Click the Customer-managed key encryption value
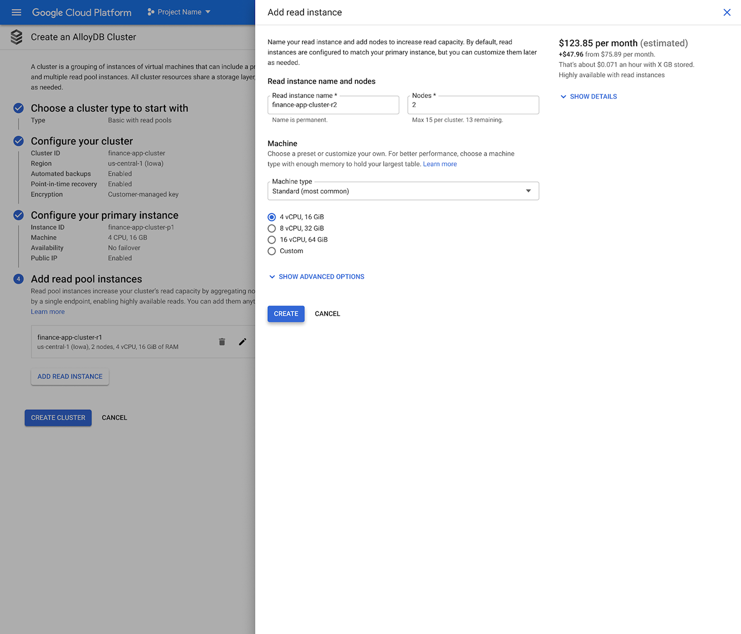The image size is (741, 634). (x=143, y=194)
